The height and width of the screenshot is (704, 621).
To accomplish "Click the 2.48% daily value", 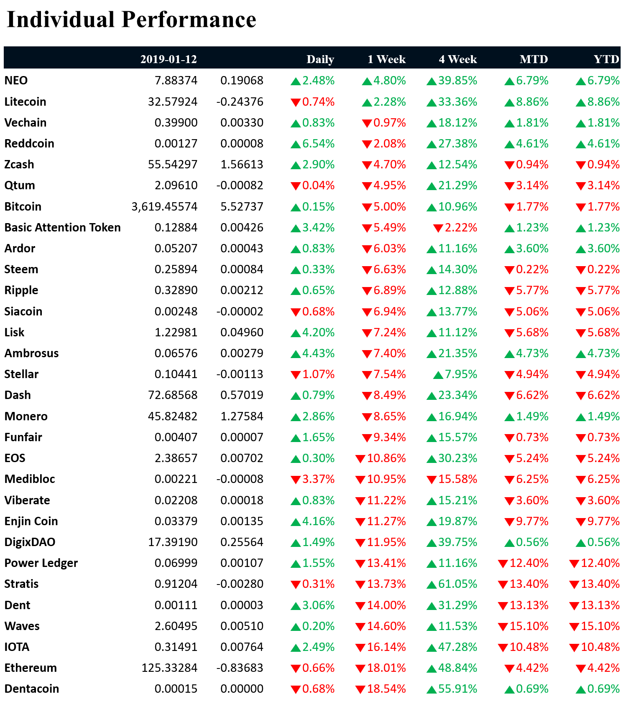I will tap(318, 81).
